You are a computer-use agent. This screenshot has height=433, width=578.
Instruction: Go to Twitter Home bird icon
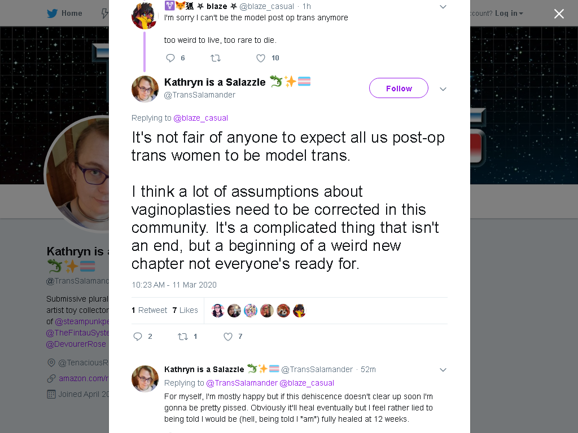point(52,14)
